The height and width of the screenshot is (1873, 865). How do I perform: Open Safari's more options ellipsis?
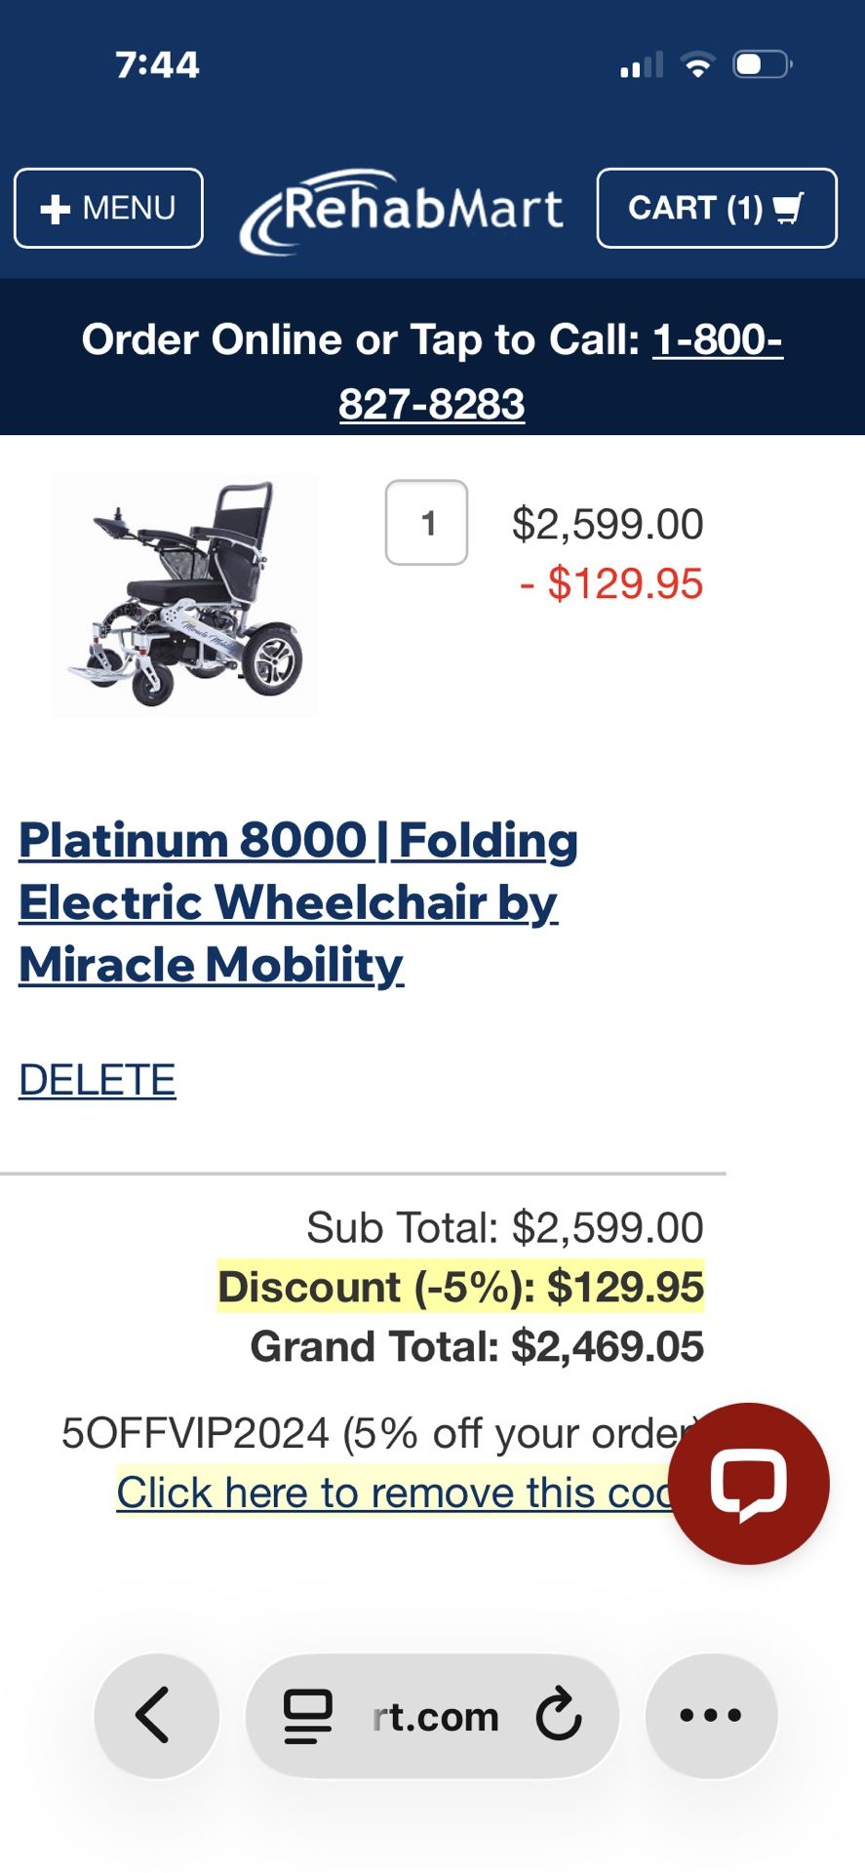(710, 1715)
